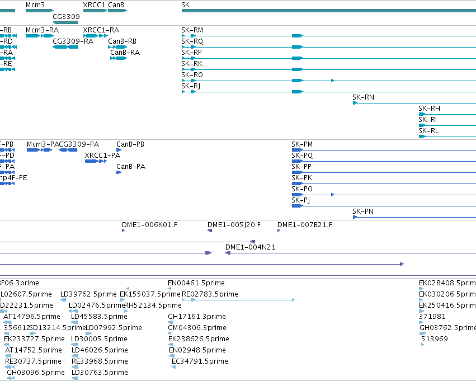The height and width of the screenshot is (381, 476).
Task: Click BAC end DME1-007B21.F
Action: (279, 231)
